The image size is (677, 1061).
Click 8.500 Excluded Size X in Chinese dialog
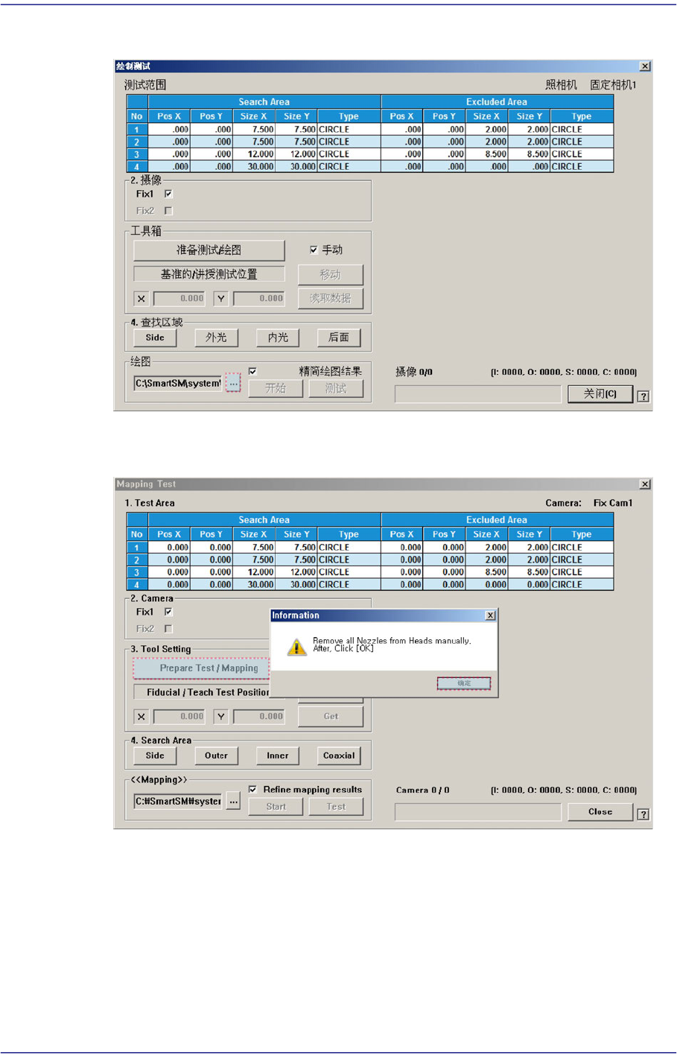(487, 154)
